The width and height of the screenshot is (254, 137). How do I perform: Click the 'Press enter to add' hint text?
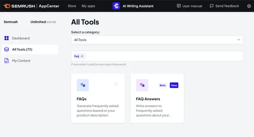pos(99,64)
